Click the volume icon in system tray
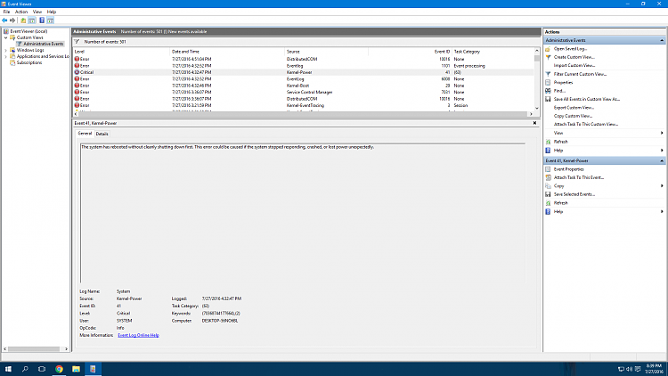668x376 pixels. pos(629,369)
